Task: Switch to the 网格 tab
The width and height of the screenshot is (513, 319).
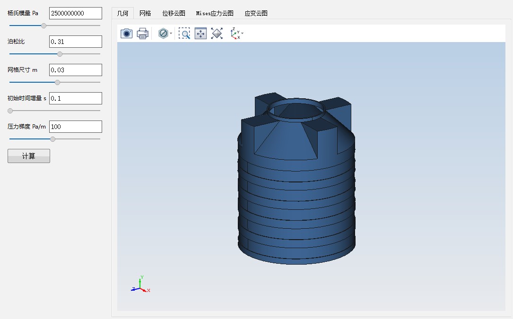Action: 145,13
